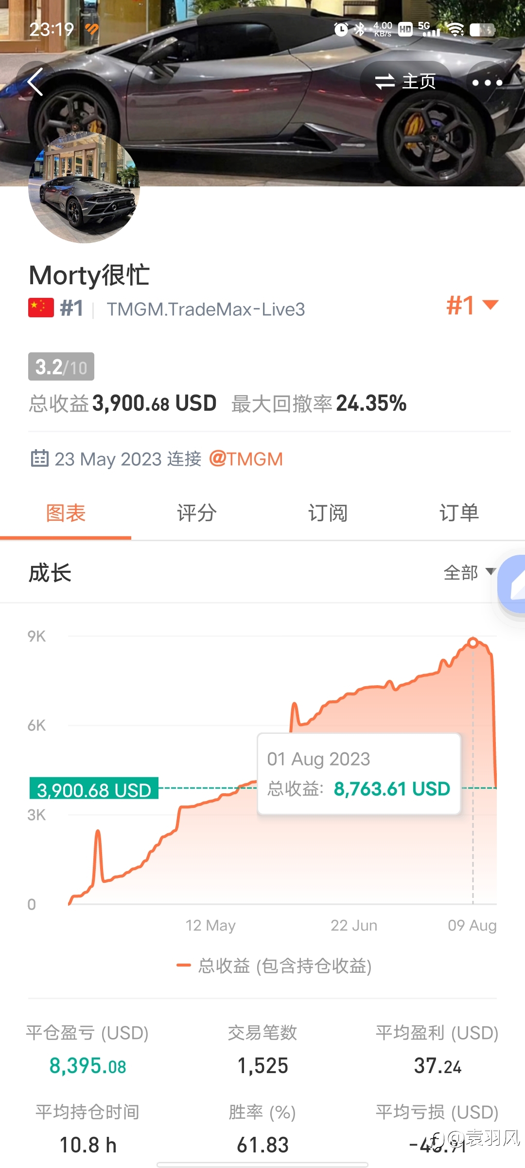Expand the 全部 time range dropdown
This screenshot has height=1168, width=525.
469,572
